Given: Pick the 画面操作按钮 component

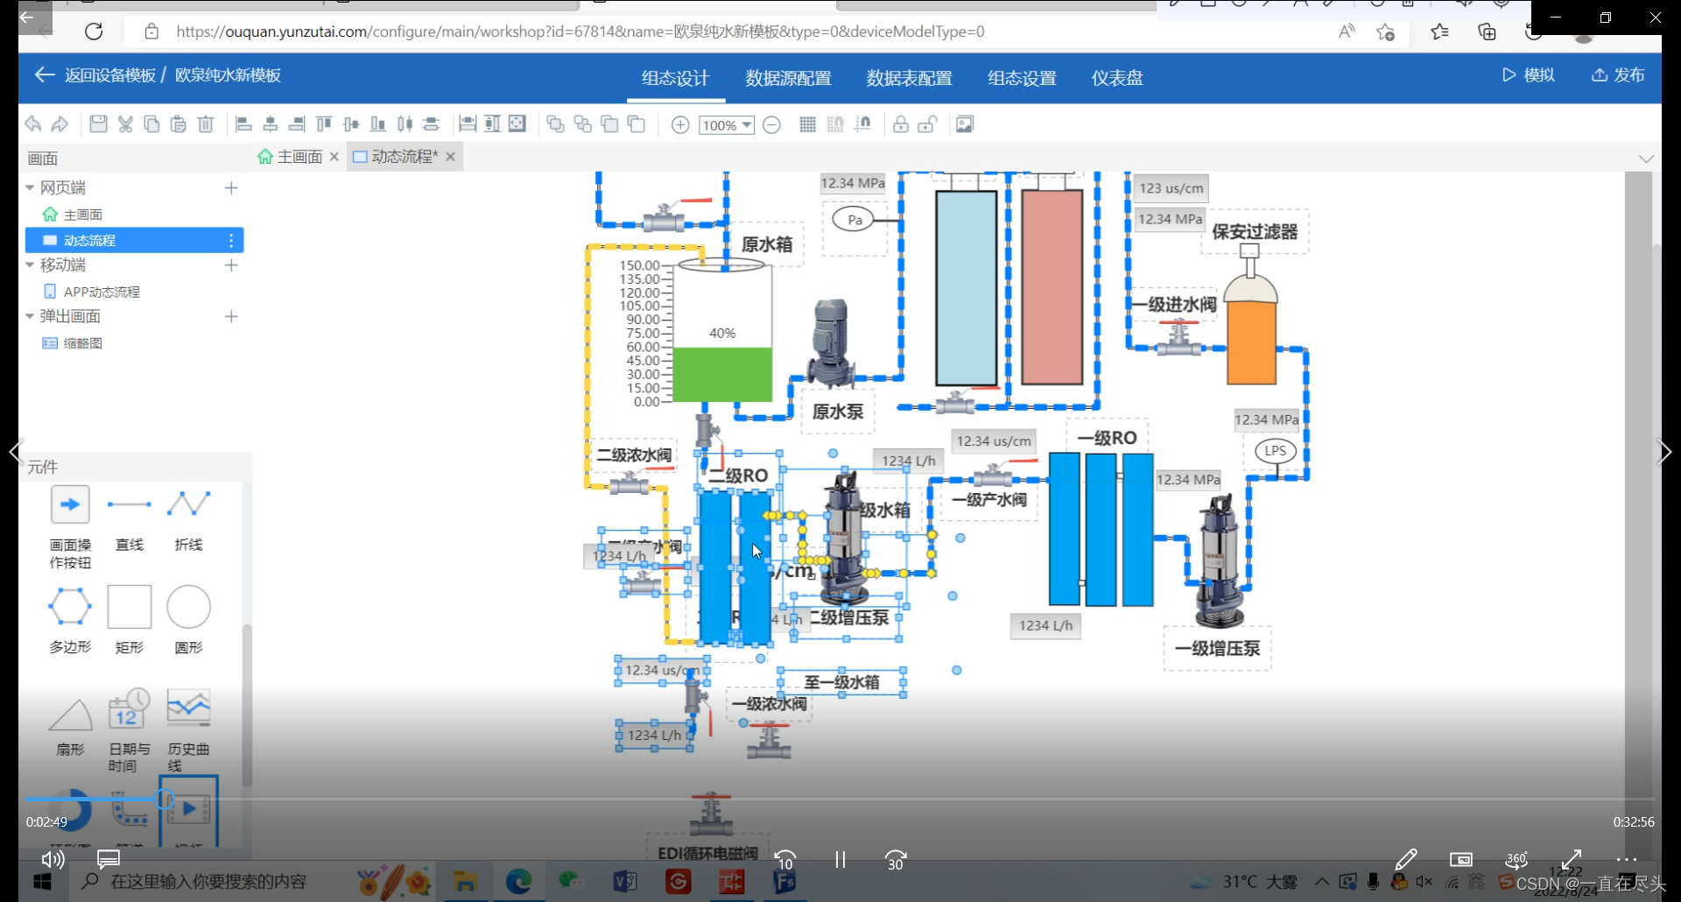Looking at the screenshot, I should pyautogui.click(x=70, y=527).
